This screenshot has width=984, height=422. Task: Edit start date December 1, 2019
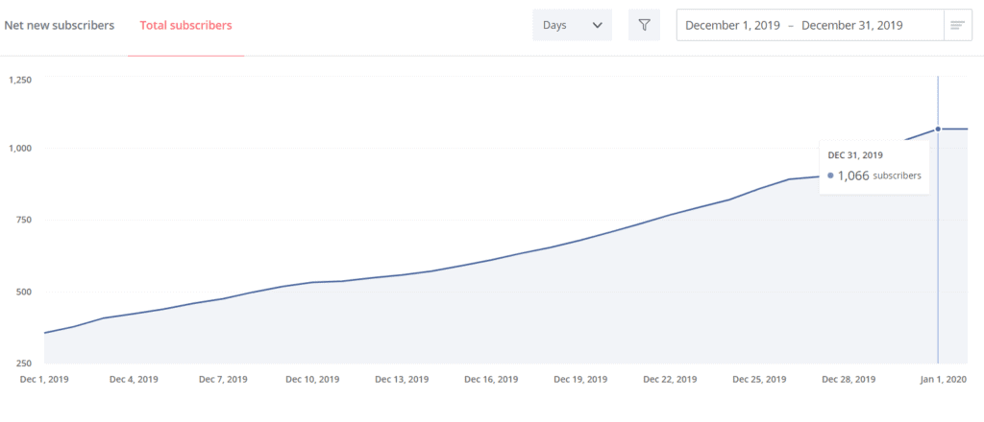732,26
